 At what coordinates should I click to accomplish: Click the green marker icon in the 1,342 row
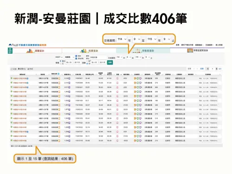[12, 91]
